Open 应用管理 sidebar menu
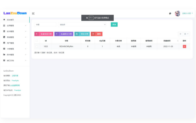The image size is (196, 123). (15, 26)
